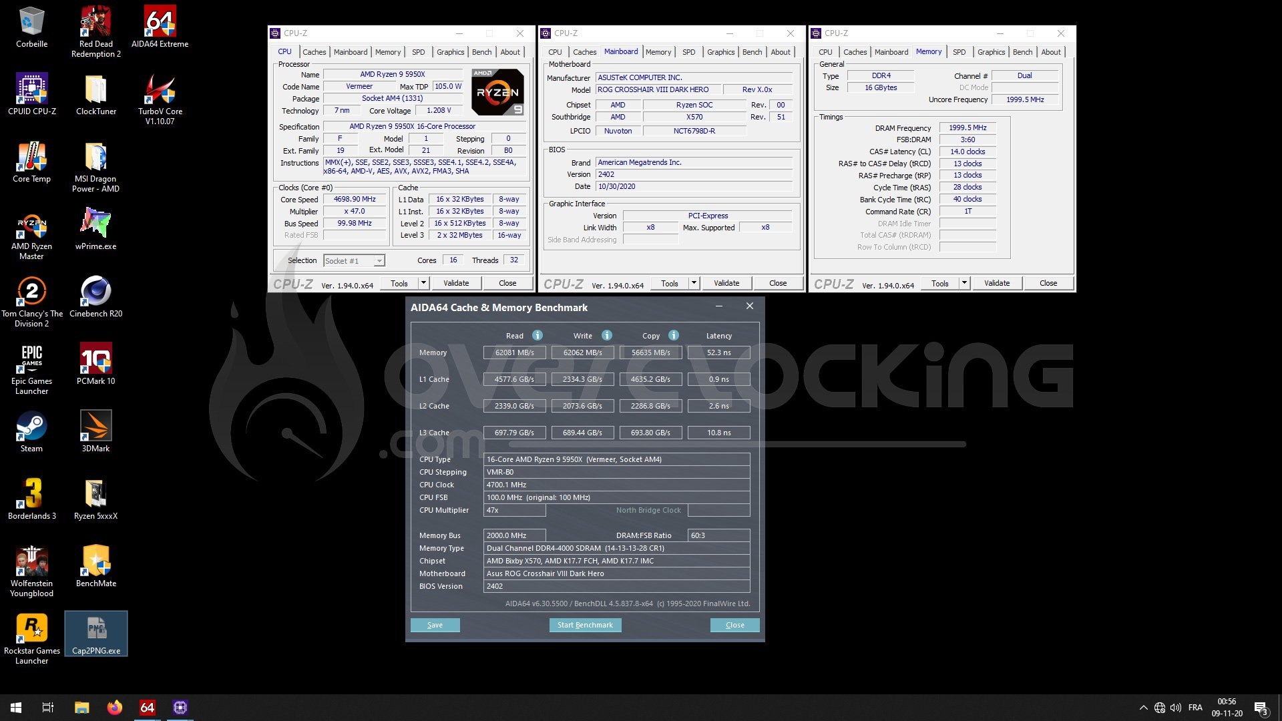1282x721 pixels.
Task: Open File Explorer from the taskbar
Action: click(81, 708)
